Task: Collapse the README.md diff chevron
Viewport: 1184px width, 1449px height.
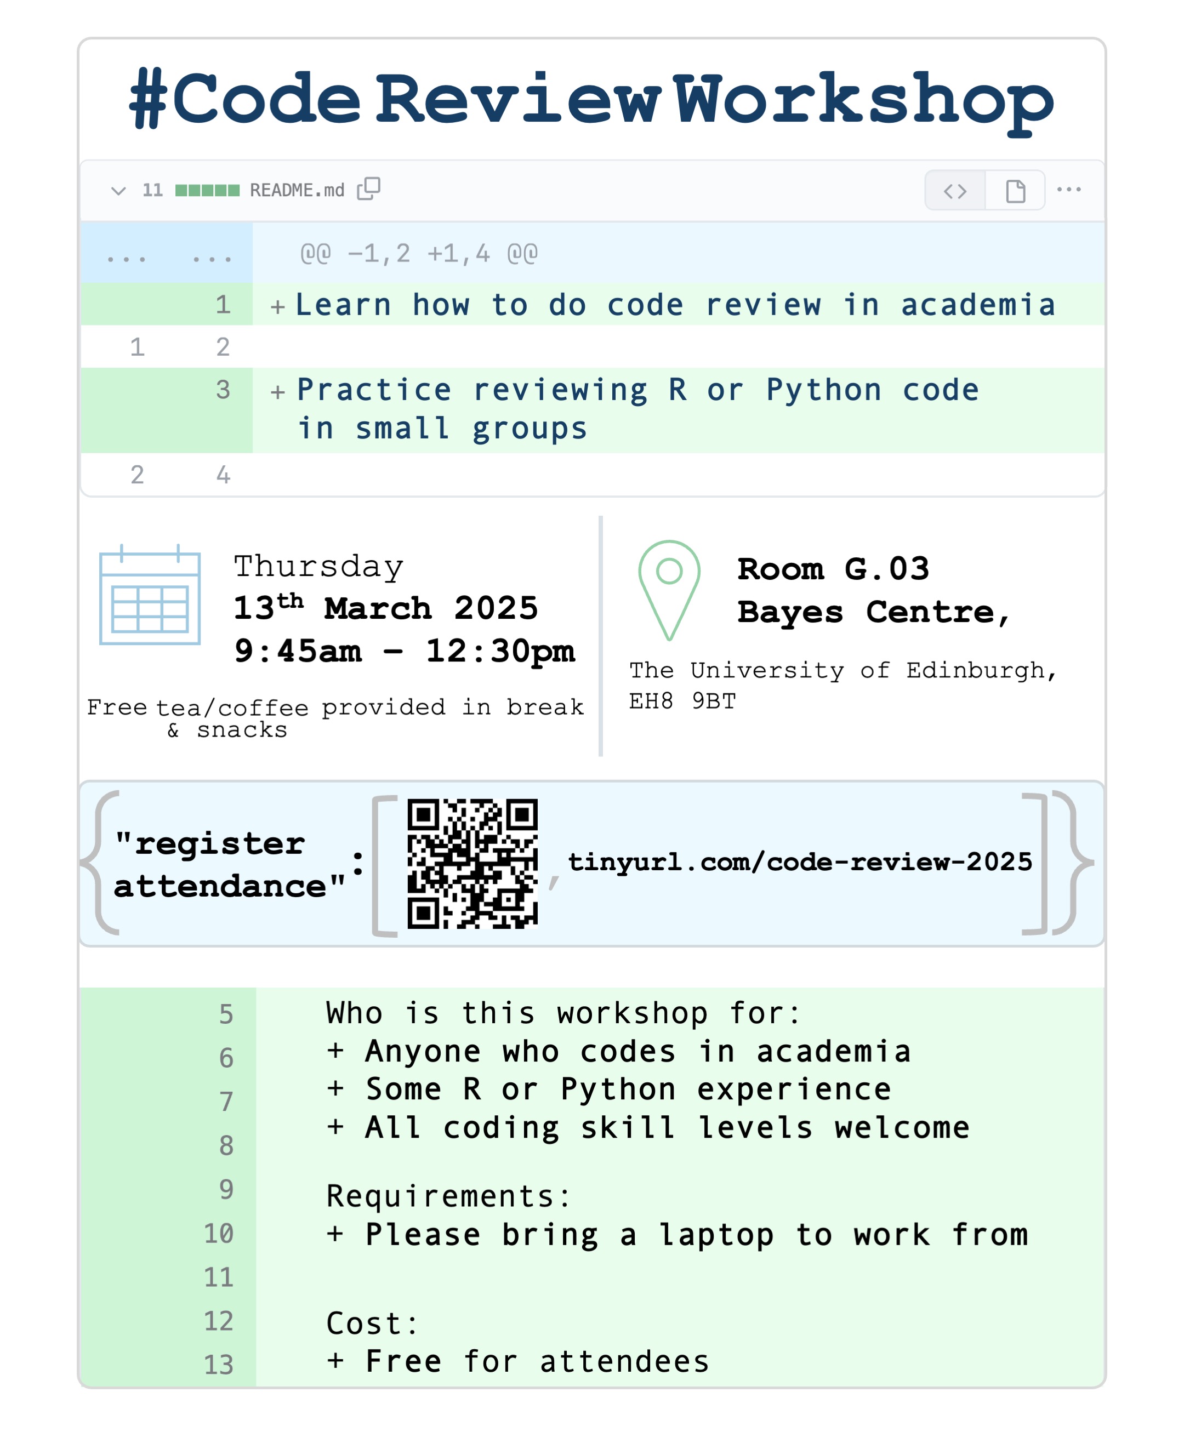Action: [118, 191]
